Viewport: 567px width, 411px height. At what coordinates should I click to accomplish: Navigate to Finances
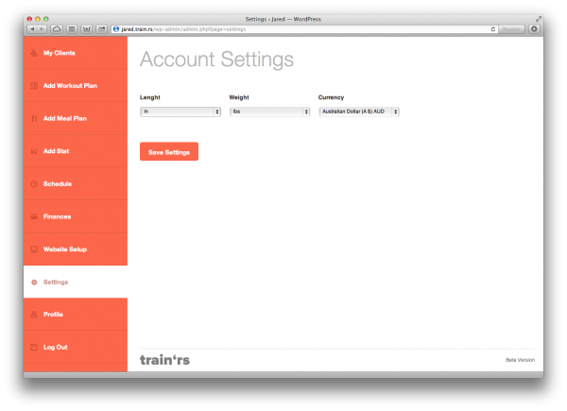point(76,216)
